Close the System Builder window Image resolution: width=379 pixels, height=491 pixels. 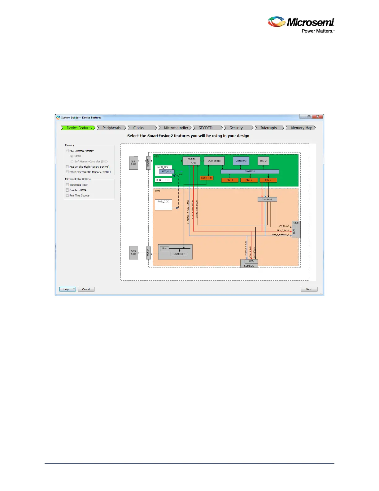pyautogui.click(x=318, y=117)
